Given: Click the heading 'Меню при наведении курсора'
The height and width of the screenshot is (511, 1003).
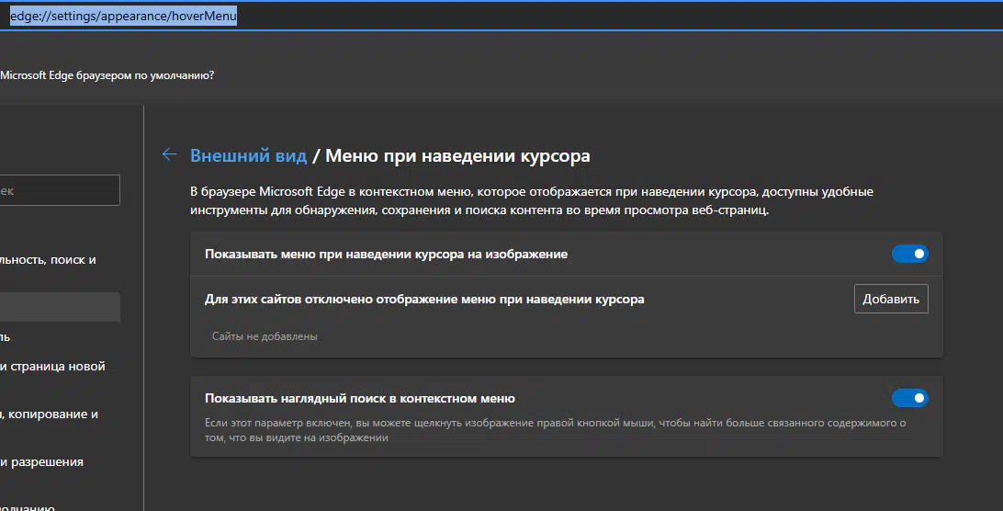Looking at the screenshot, I should click(x=457, y=155).
